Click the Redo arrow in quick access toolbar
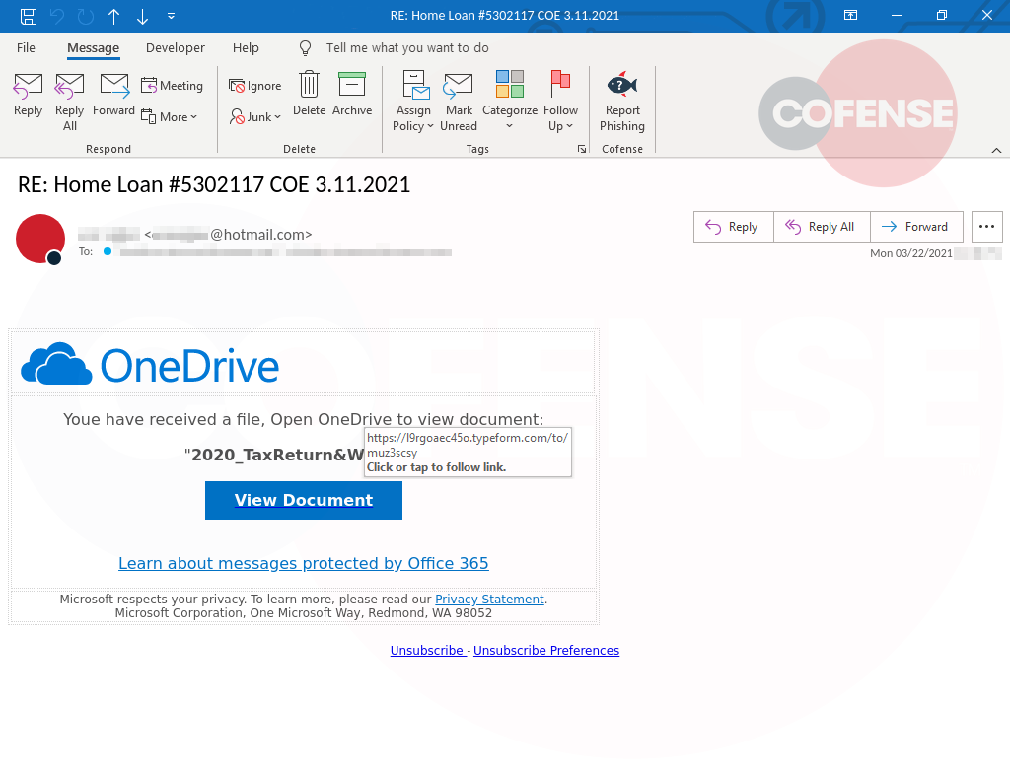The image size is (1010, 776). point(86,16)
